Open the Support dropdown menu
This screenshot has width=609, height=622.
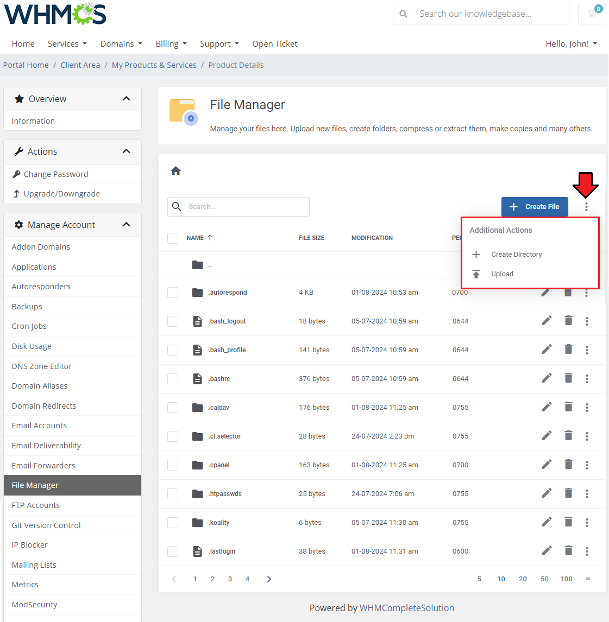219,43
